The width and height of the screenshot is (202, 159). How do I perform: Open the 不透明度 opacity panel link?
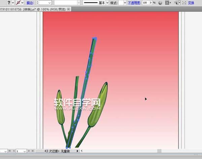point(134,3)
